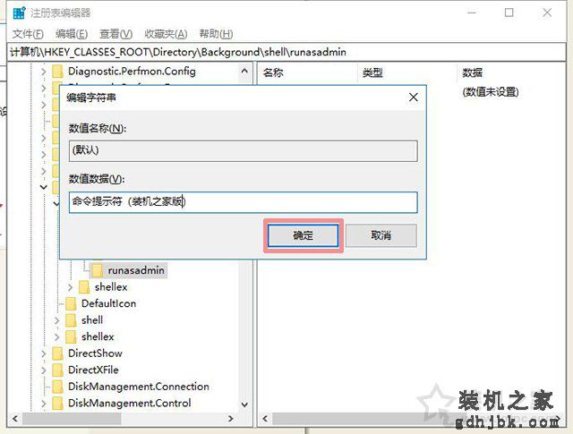Click the DirectShow folder icon
Image resolution: width=573 pixels, height=434 pixels.
click(57, 353)
